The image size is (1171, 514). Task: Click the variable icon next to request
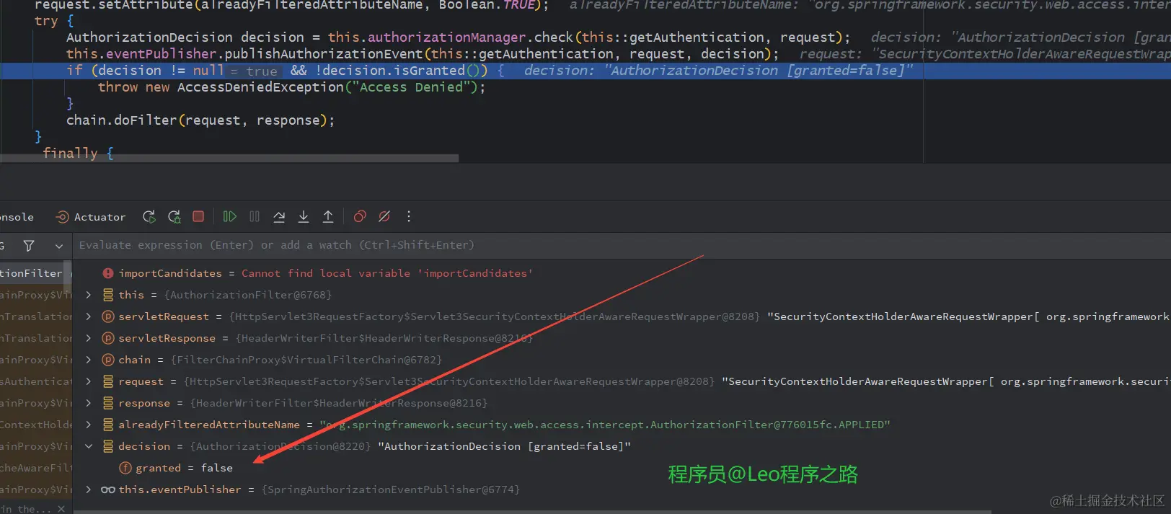[x=108, y=381]
